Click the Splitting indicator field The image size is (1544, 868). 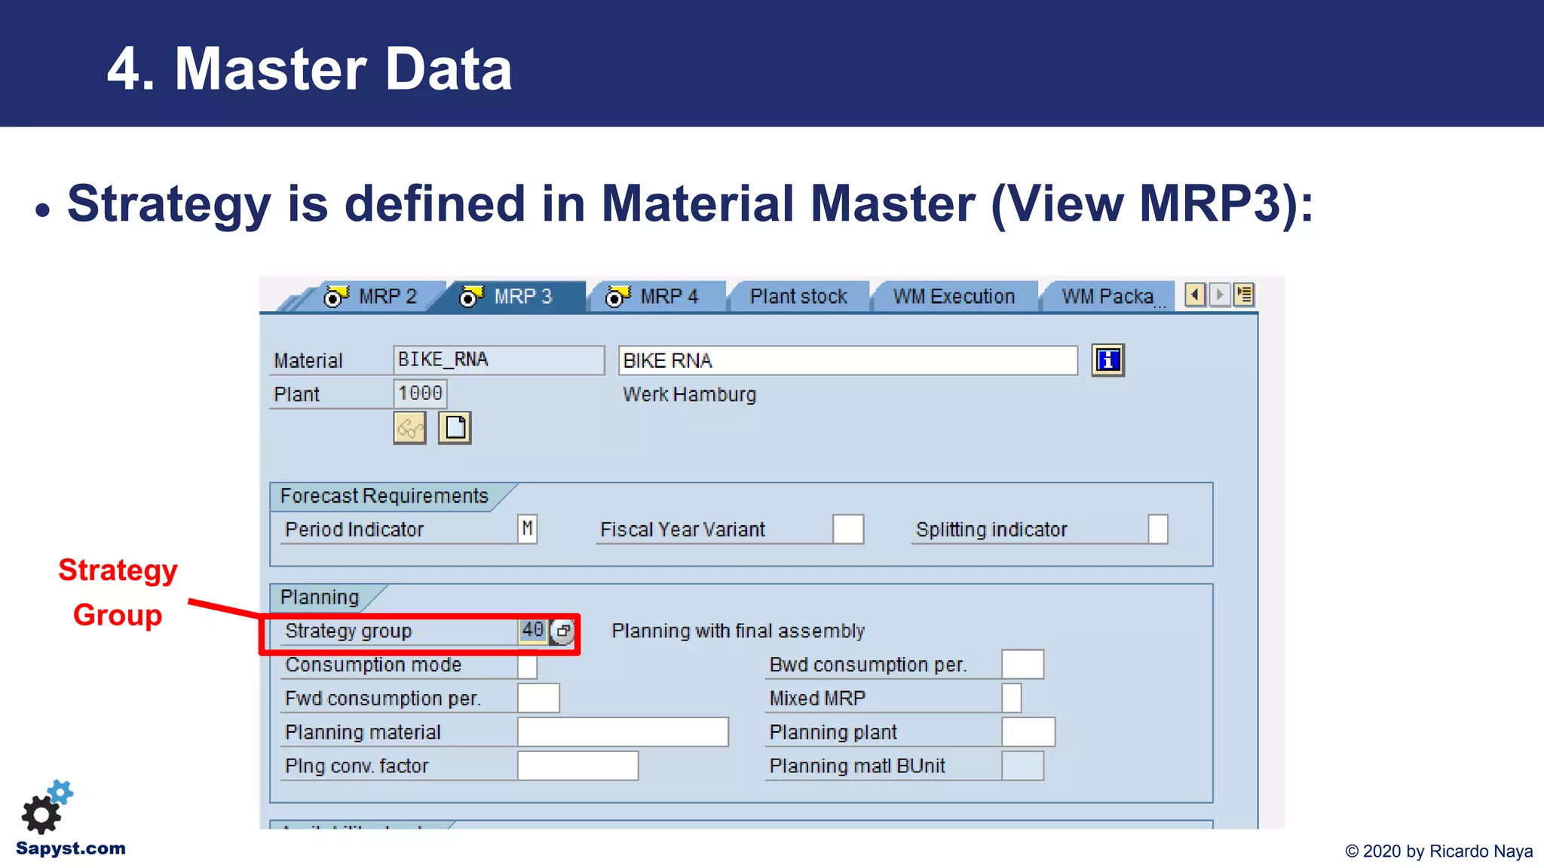tap(1158, 529)
